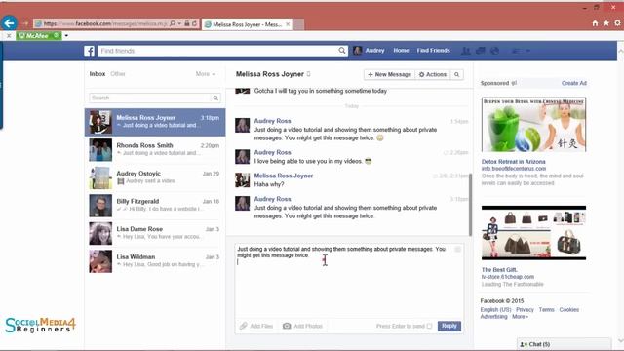Click the Find friends search magnifier
The image size is (624, 351).
342,51
